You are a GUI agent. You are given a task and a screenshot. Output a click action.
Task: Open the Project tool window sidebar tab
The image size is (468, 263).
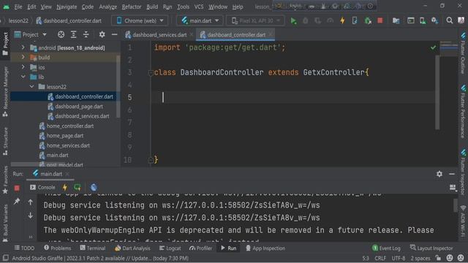point(5,44)
